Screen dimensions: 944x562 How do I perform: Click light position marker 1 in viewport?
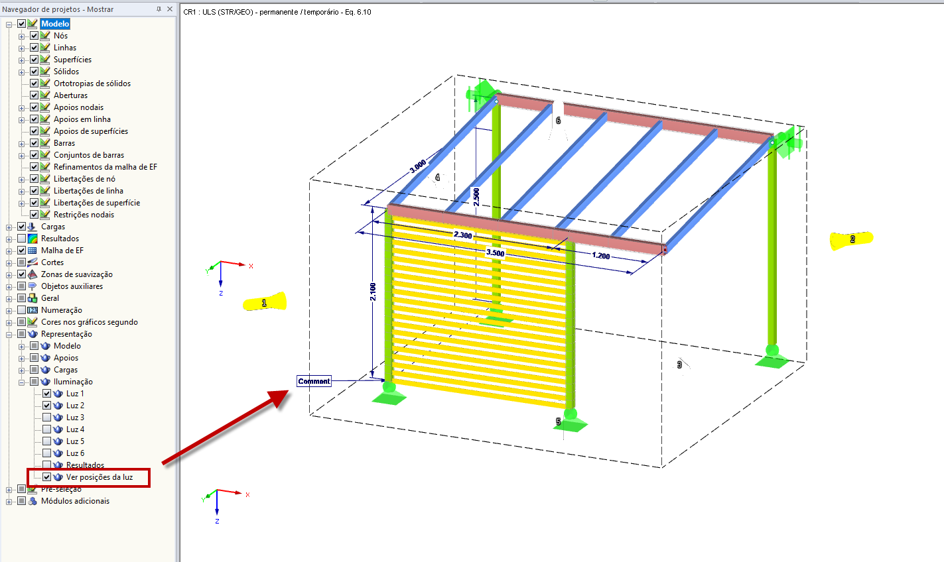click(x=265, y=302)
